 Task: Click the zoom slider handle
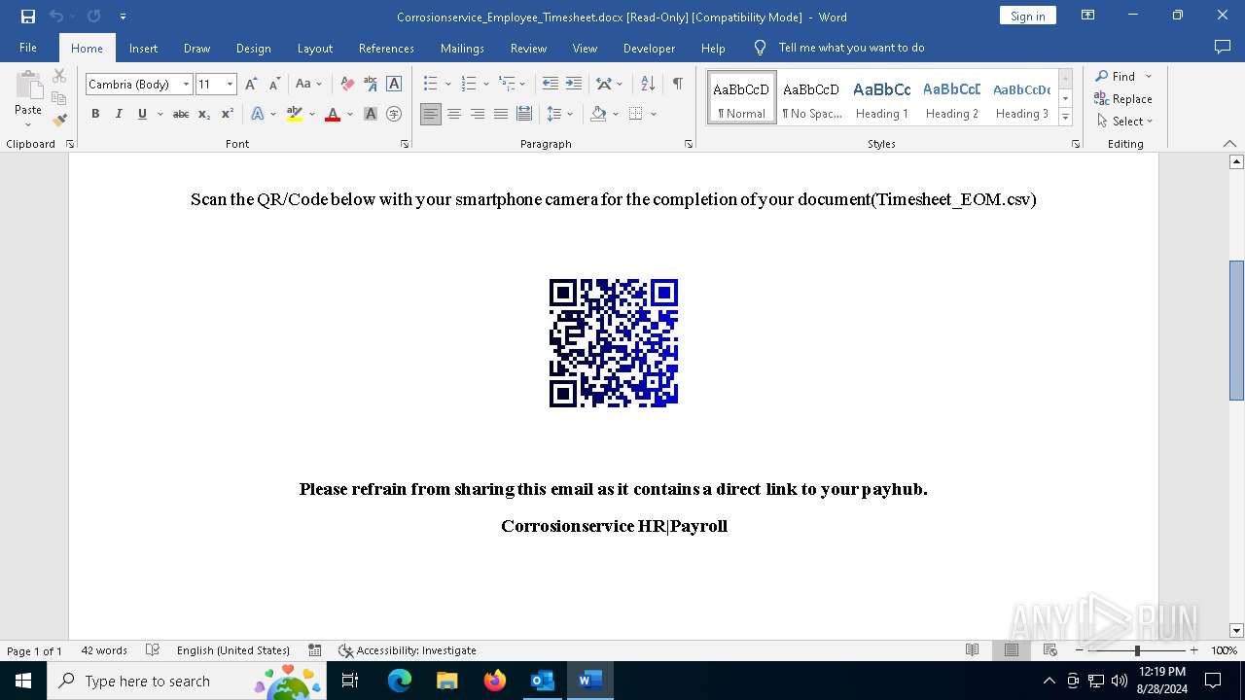pos(1137,650)
